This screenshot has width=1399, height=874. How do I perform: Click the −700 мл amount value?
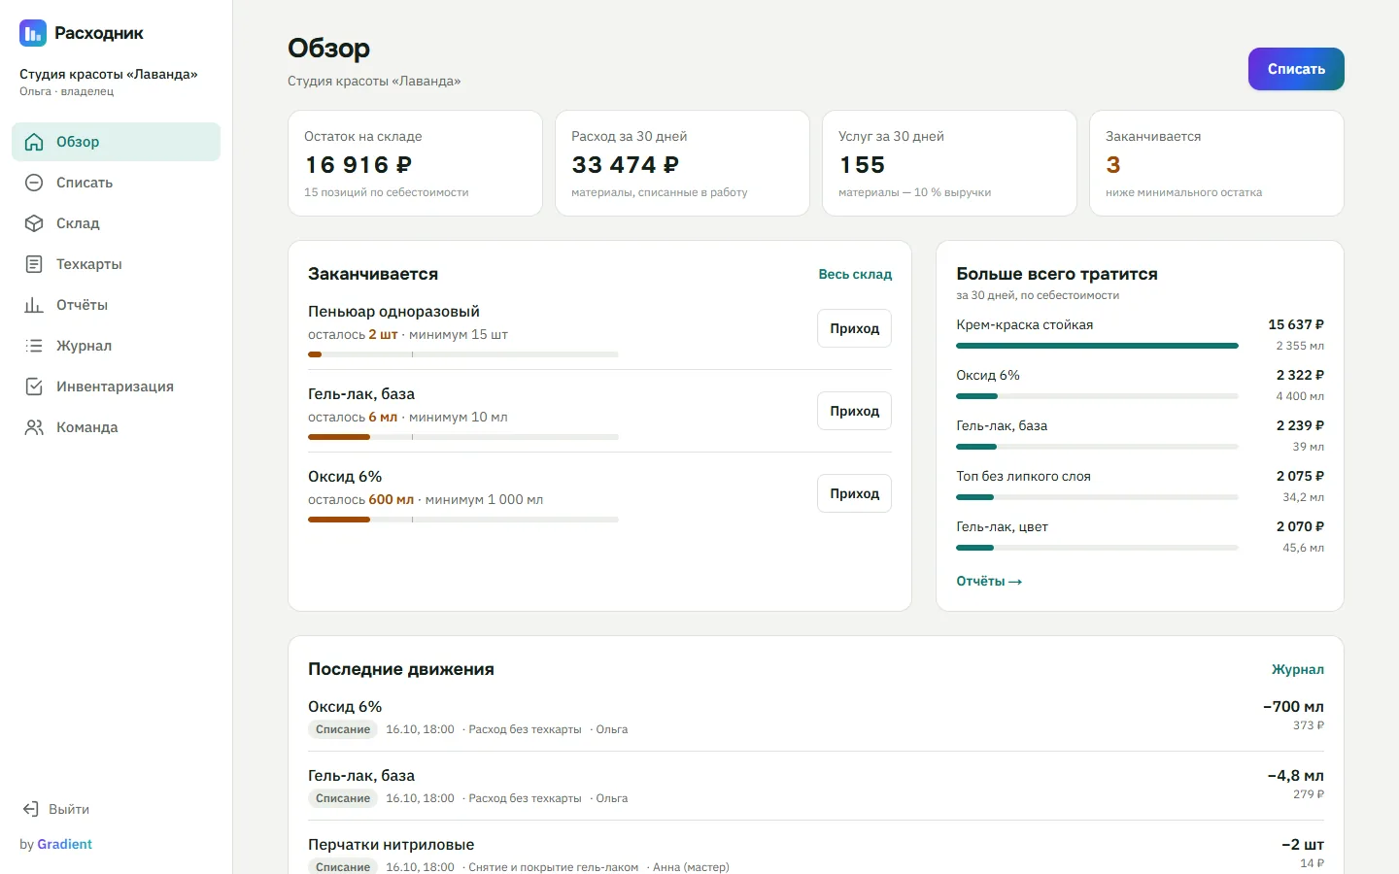pos(1293,707)
